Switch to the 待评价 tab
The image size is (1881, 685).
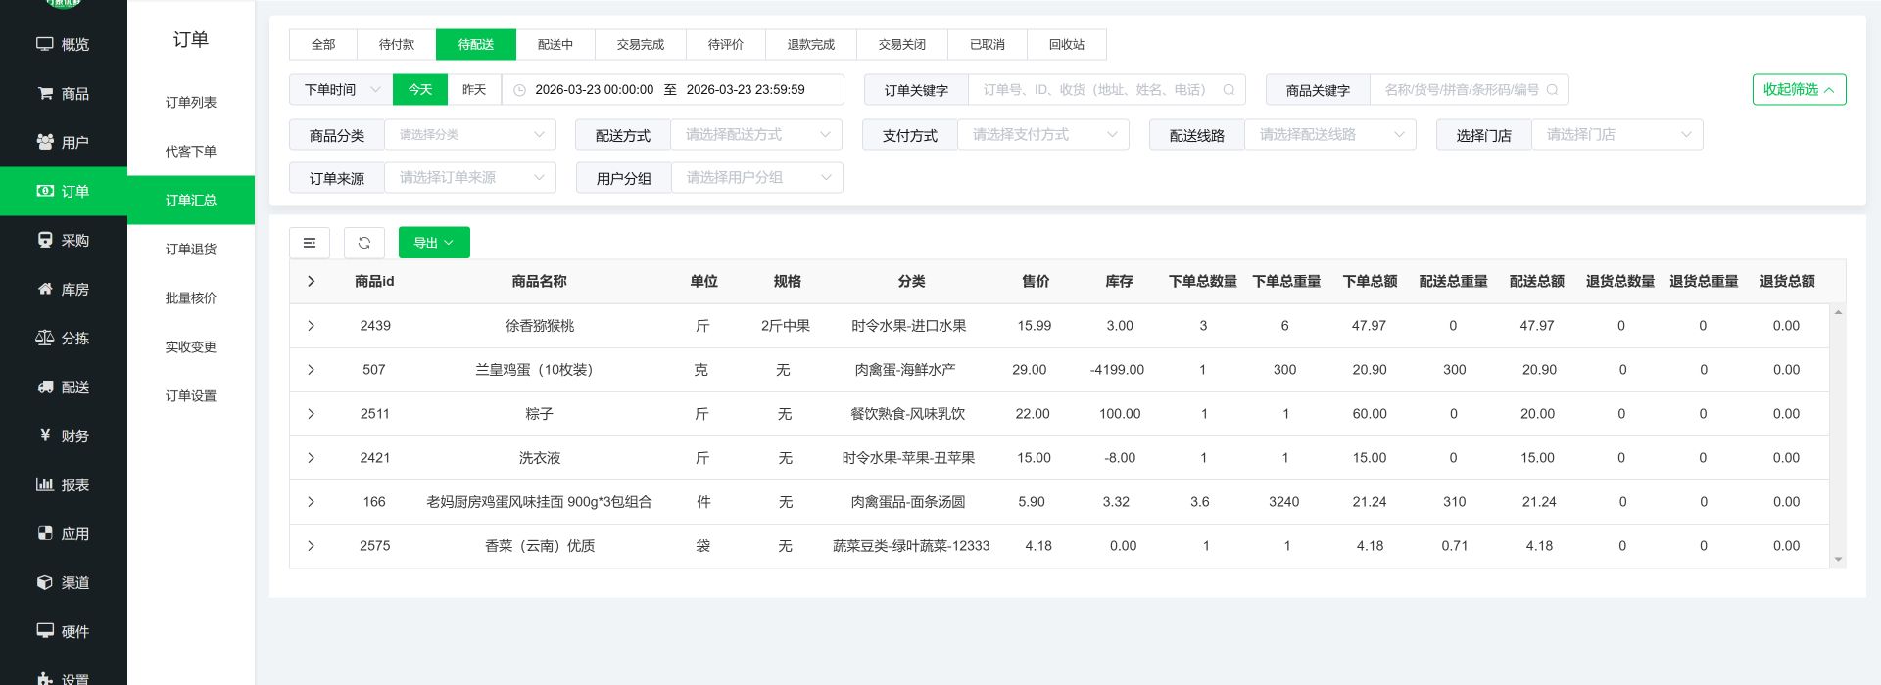click(x=726, y=44)
